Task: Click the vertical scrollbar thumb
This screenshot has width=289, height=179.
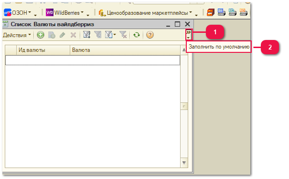Action: coord(184,106)
